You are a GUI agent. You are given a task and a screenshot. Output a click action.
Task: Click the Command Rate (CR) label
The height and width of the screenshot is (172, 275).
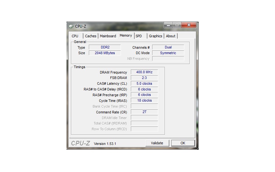pyautogui.click(x=111, y=112)
